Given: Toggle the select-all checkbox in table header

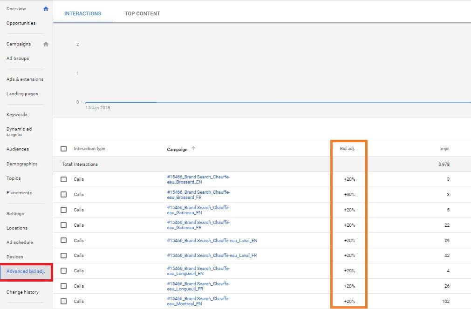Looking at the screenshot, I should [64, 149].
